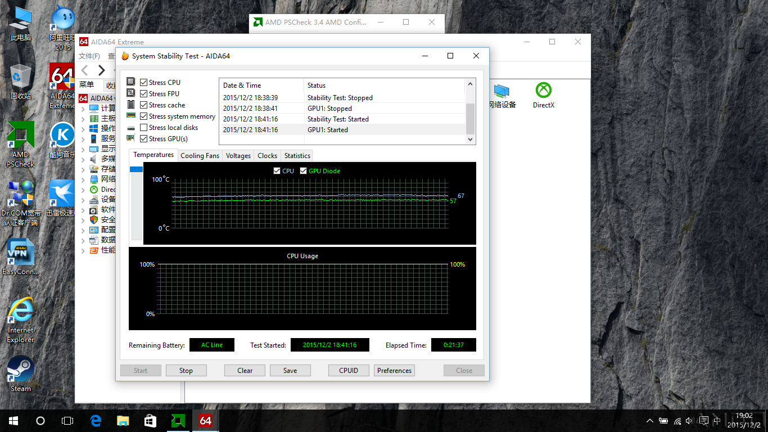Viewport: 768px width, 432px height.
Task: Stop the stability test
Action: pyautogui.click(x=186, y=371)
